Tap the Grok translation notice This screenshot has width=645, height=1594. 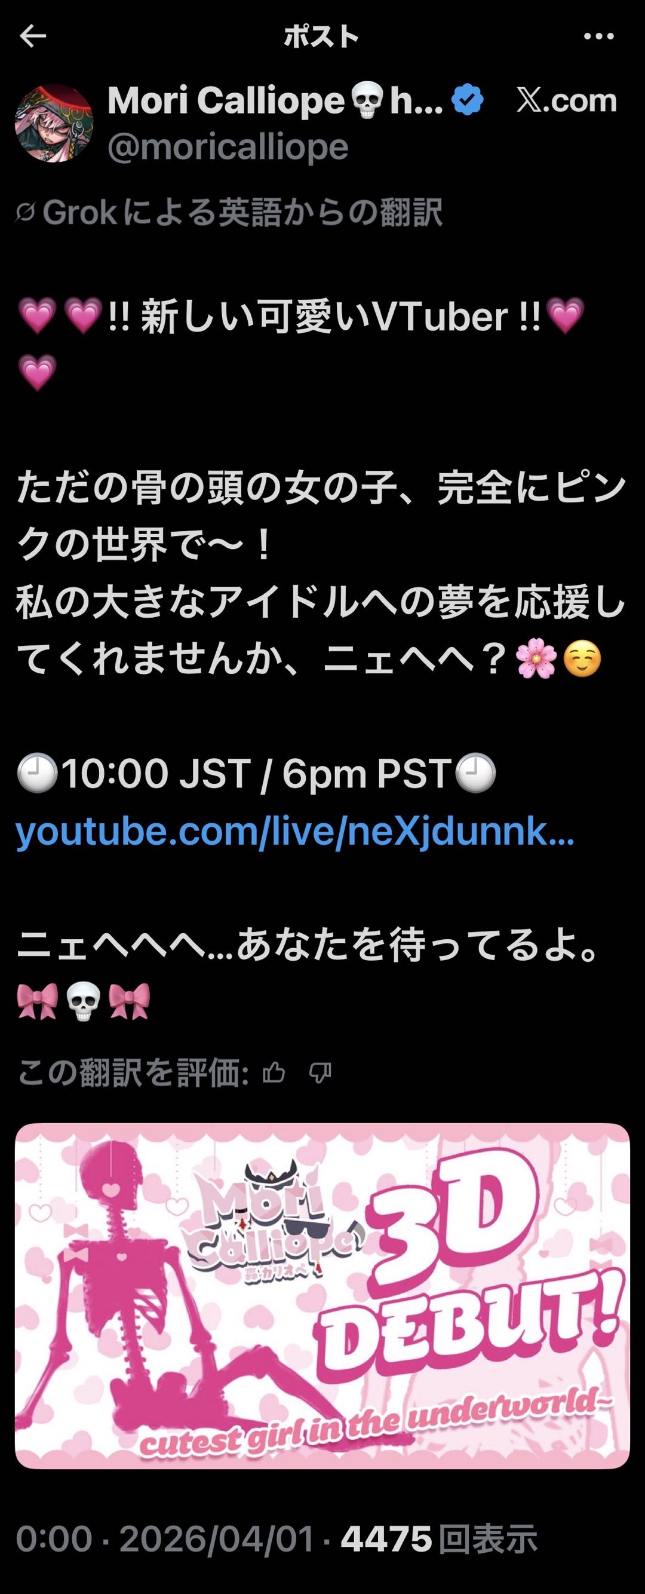click(x=229, y=213)
